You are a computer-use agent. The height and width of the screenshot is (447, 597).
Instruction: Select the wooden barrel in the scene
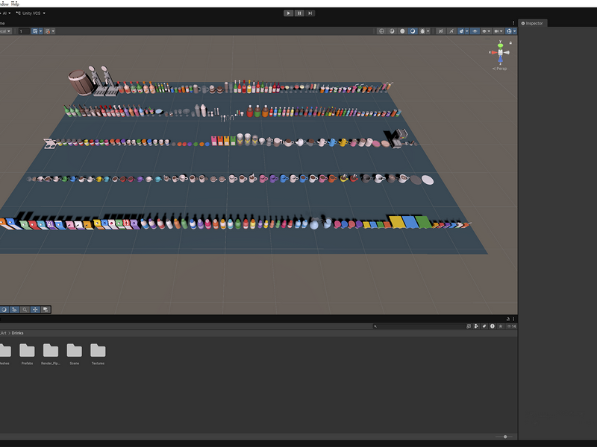[x=81, y=83]
